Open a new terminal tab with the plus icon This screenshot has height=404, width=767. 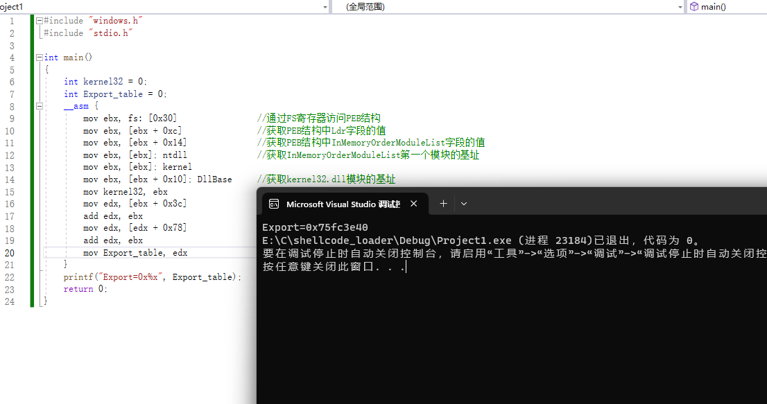[442, 203]
